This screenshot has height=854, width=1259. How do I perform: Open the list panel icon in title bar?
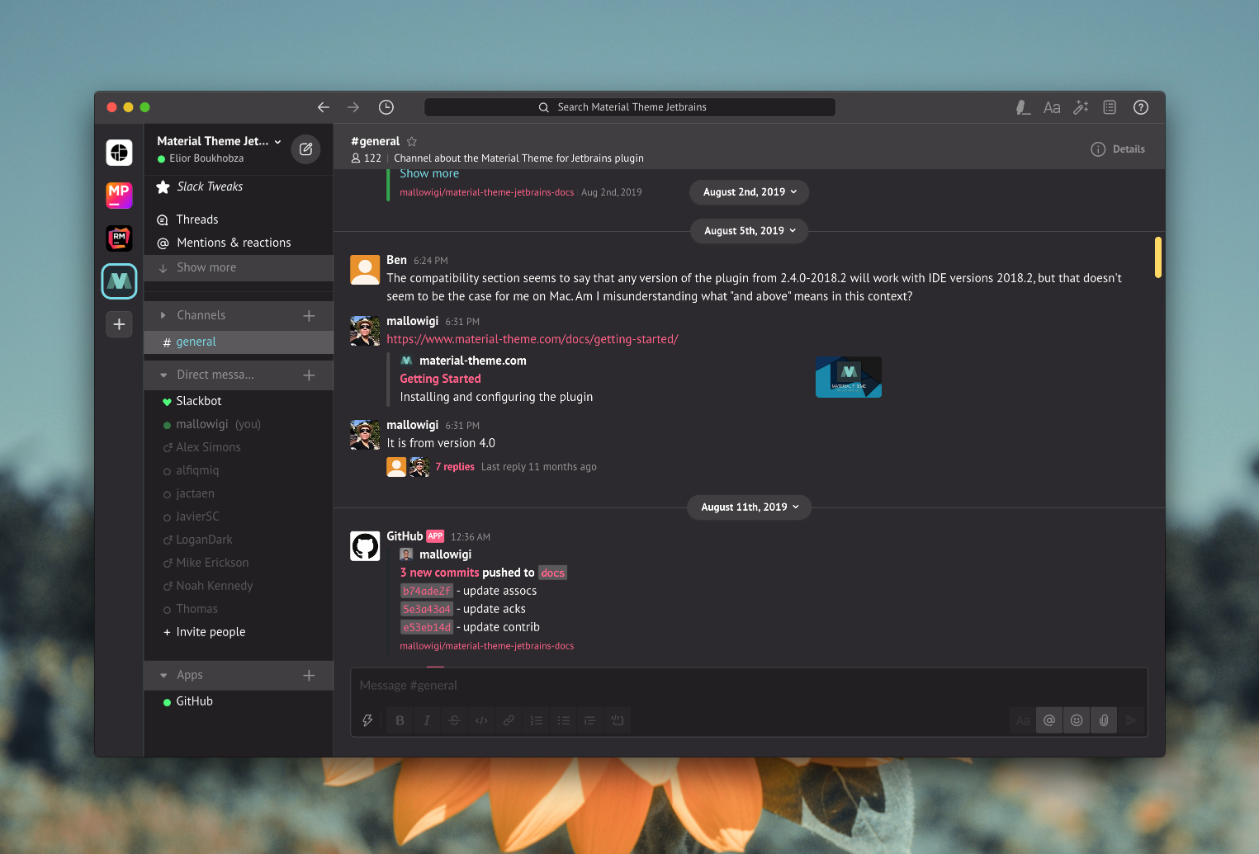(1110, 107)
